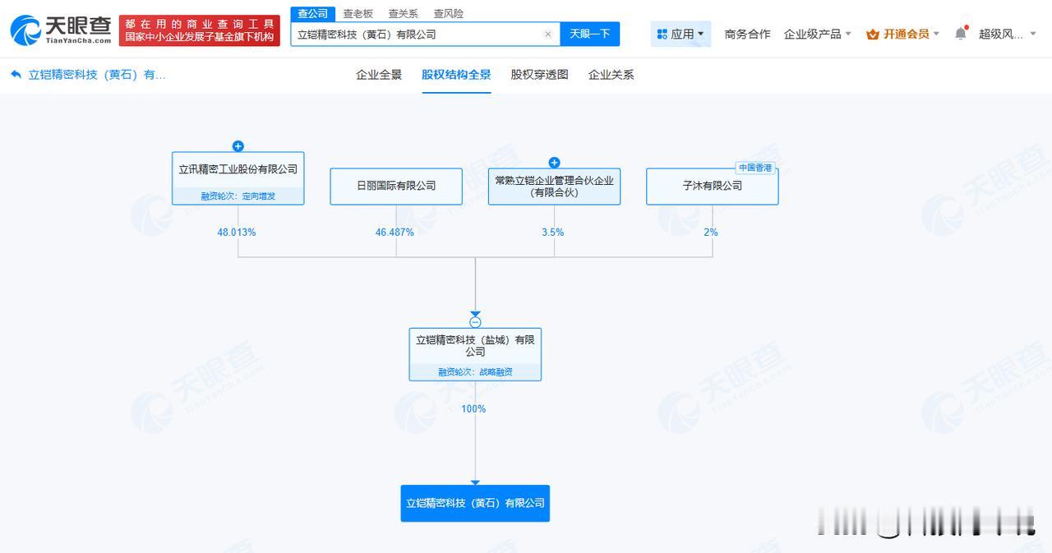The image size is (1052, 553).
Task: Select the 查老板 search tab
Action: tap(358, 13)
